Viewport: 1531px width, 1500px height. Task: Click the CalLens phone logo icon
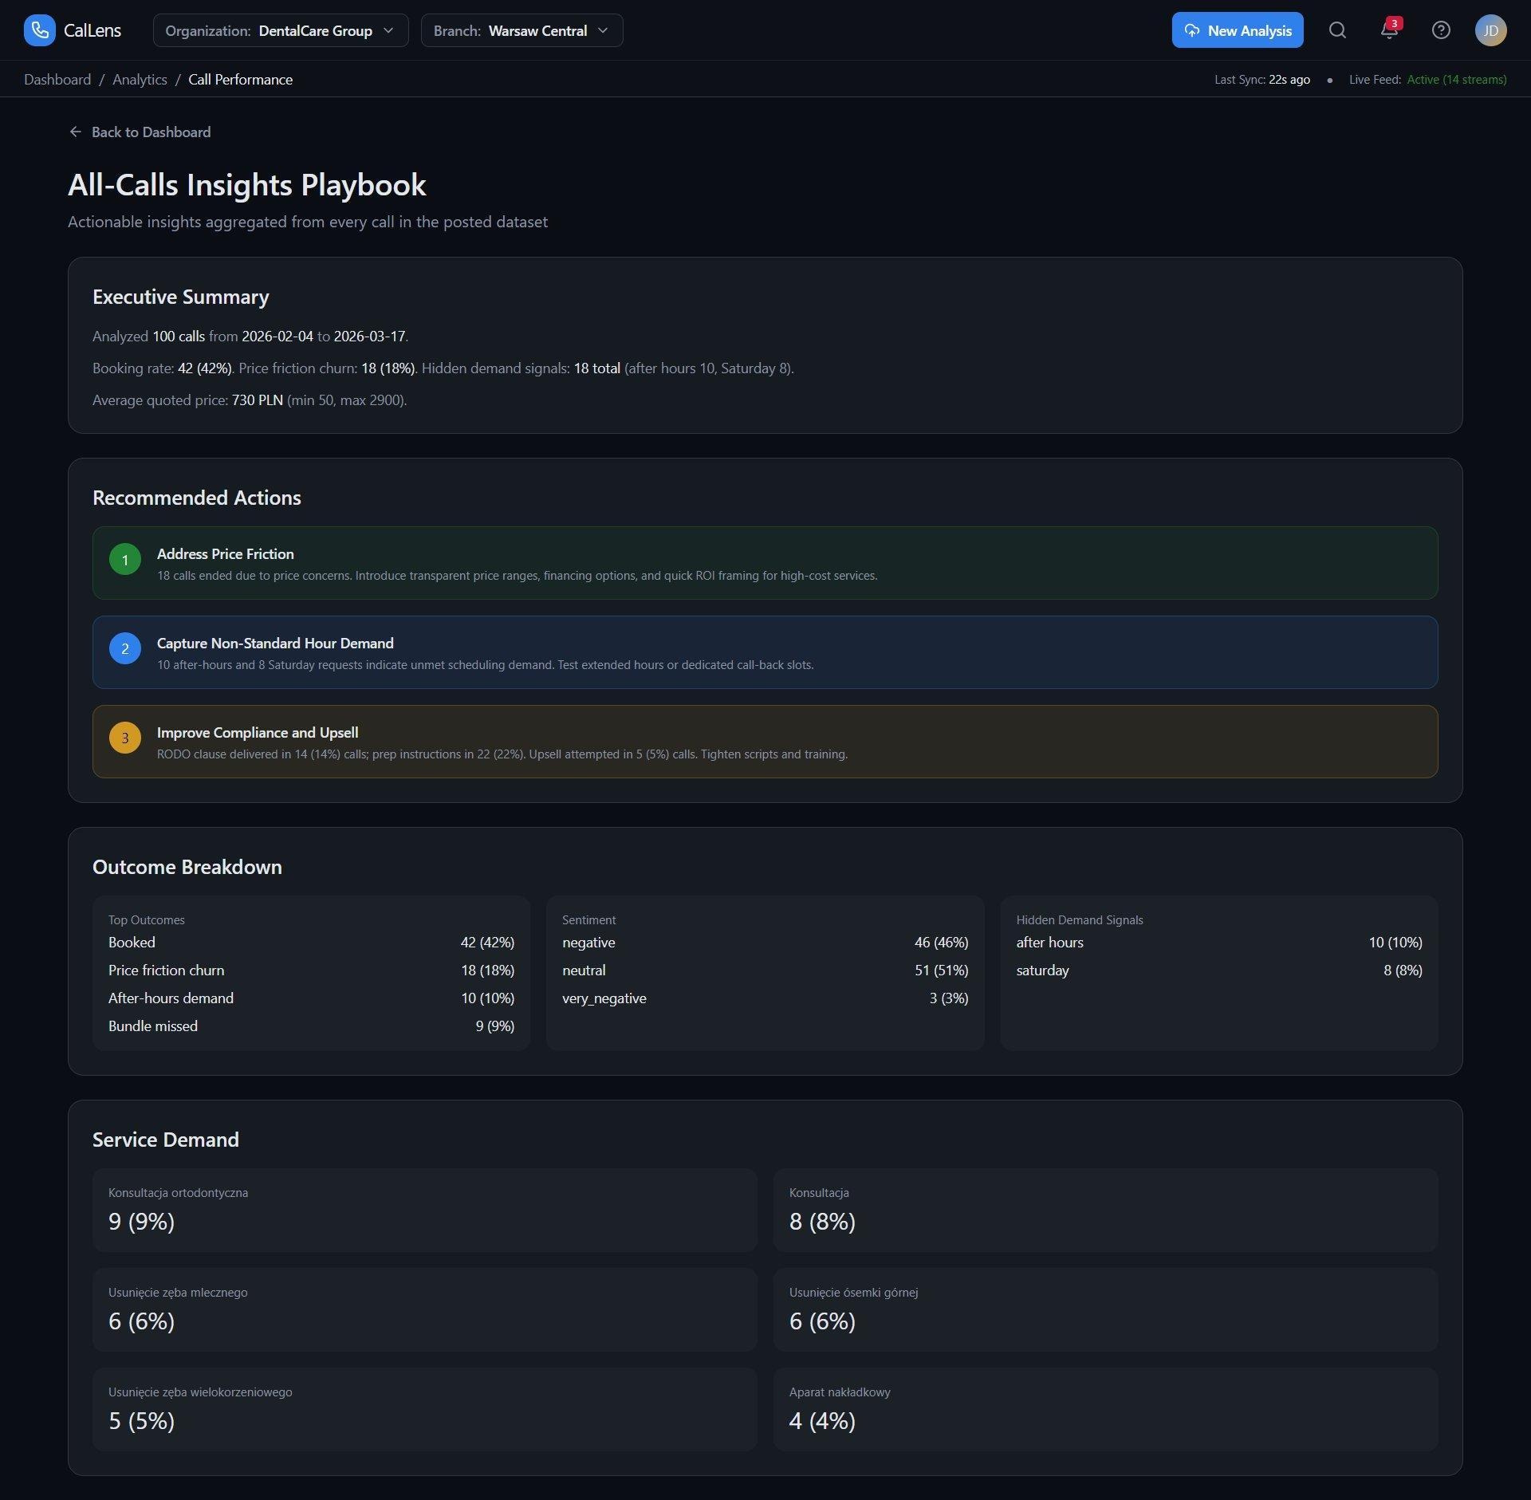click(40, 30)
